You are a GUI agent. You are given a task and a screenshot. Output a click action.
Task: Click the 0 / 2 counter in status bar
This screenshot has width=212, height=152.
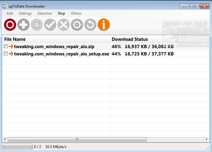coord(37,147)
